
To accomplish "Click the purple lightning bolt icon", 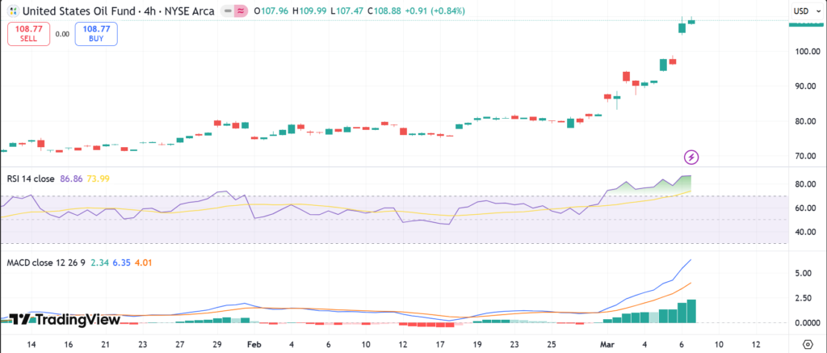I will (691, 156).
